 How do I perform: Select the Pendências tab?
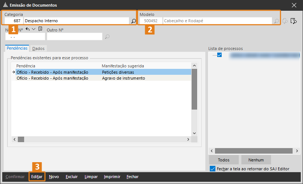[17, 48]
